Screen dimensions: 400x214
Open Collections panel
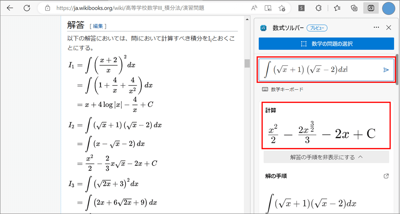[x=354, y=8]
